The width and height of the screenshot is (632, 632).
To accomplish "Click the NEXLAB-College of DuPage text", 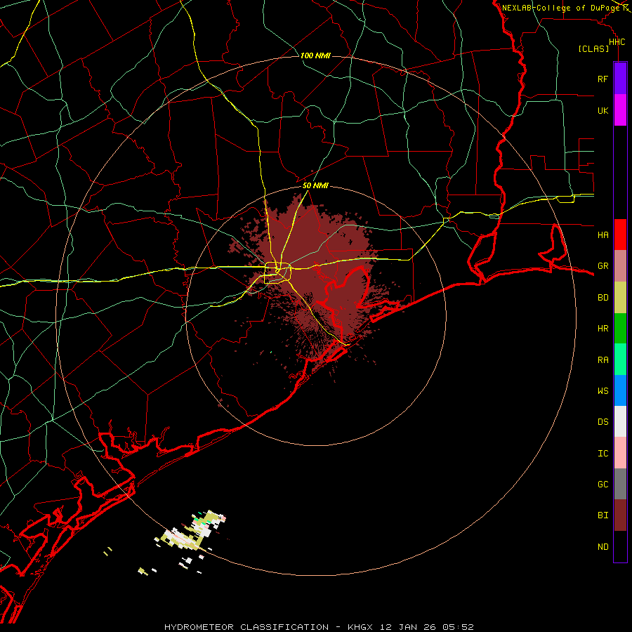I will pos(560,8).
